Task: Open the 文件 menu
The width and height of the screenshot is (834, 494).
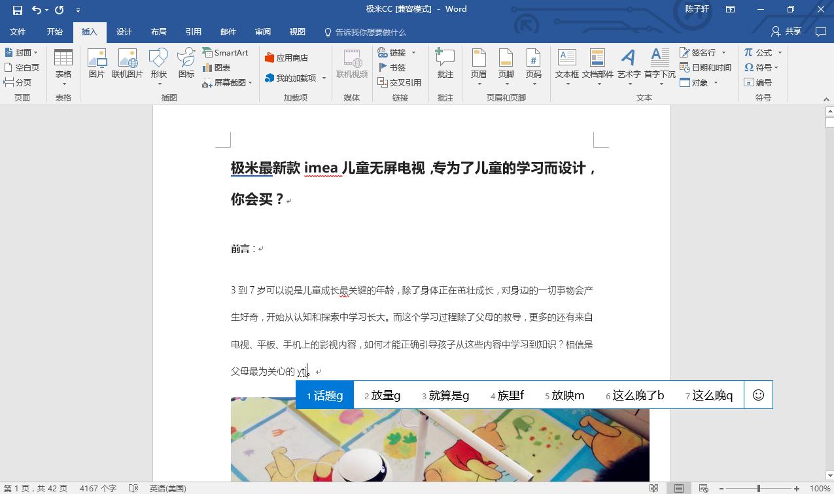Action: 18,31
